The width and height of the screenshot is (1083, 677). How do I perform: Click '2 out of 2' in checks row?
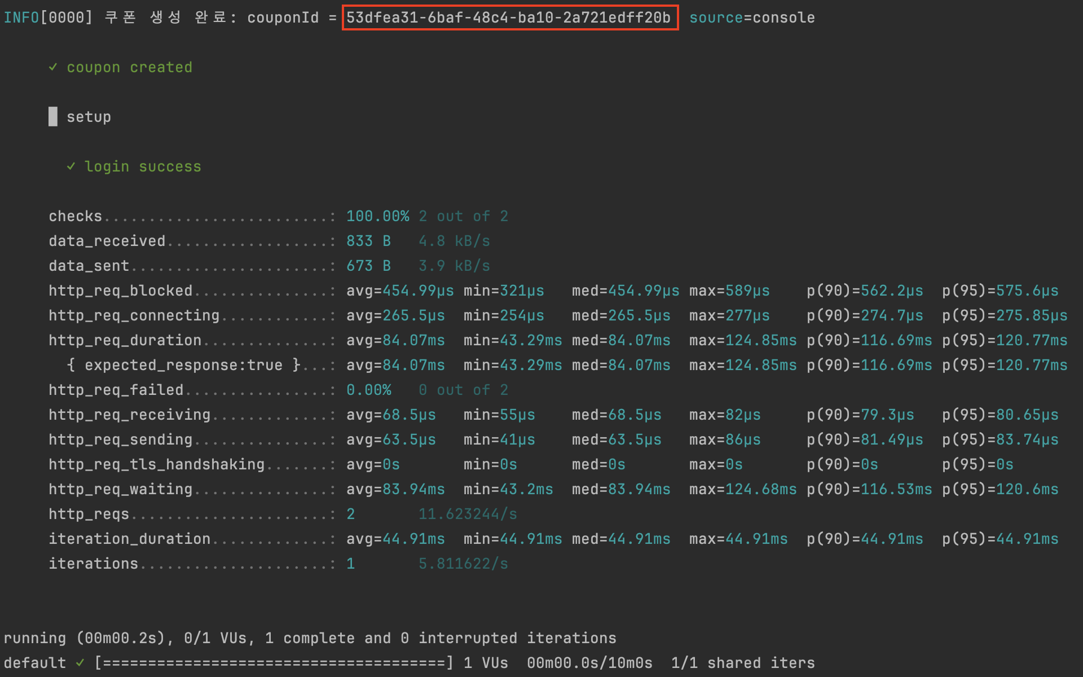click(463, 216)
